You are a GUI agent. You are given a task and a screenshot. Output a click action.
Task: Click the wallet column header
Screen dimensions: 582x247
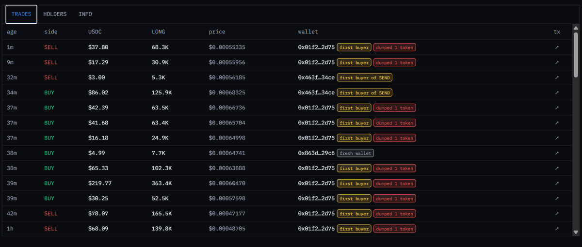[x=308, y=32]
